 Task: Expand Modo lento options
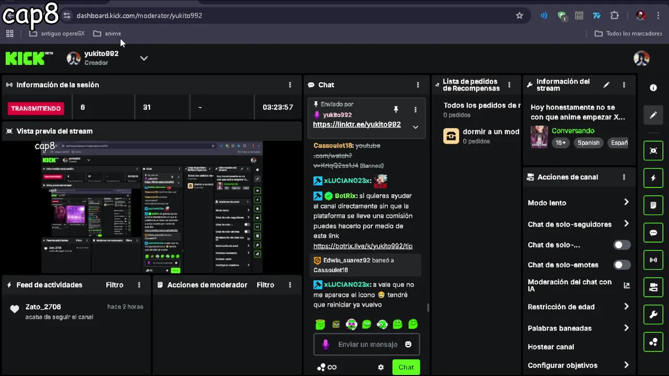626,202
